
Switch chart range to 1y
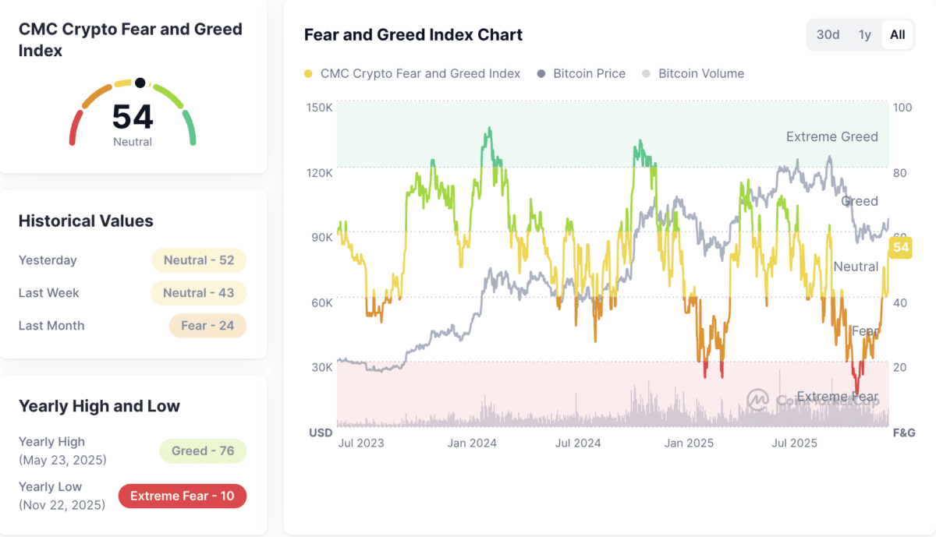point(864,34)
